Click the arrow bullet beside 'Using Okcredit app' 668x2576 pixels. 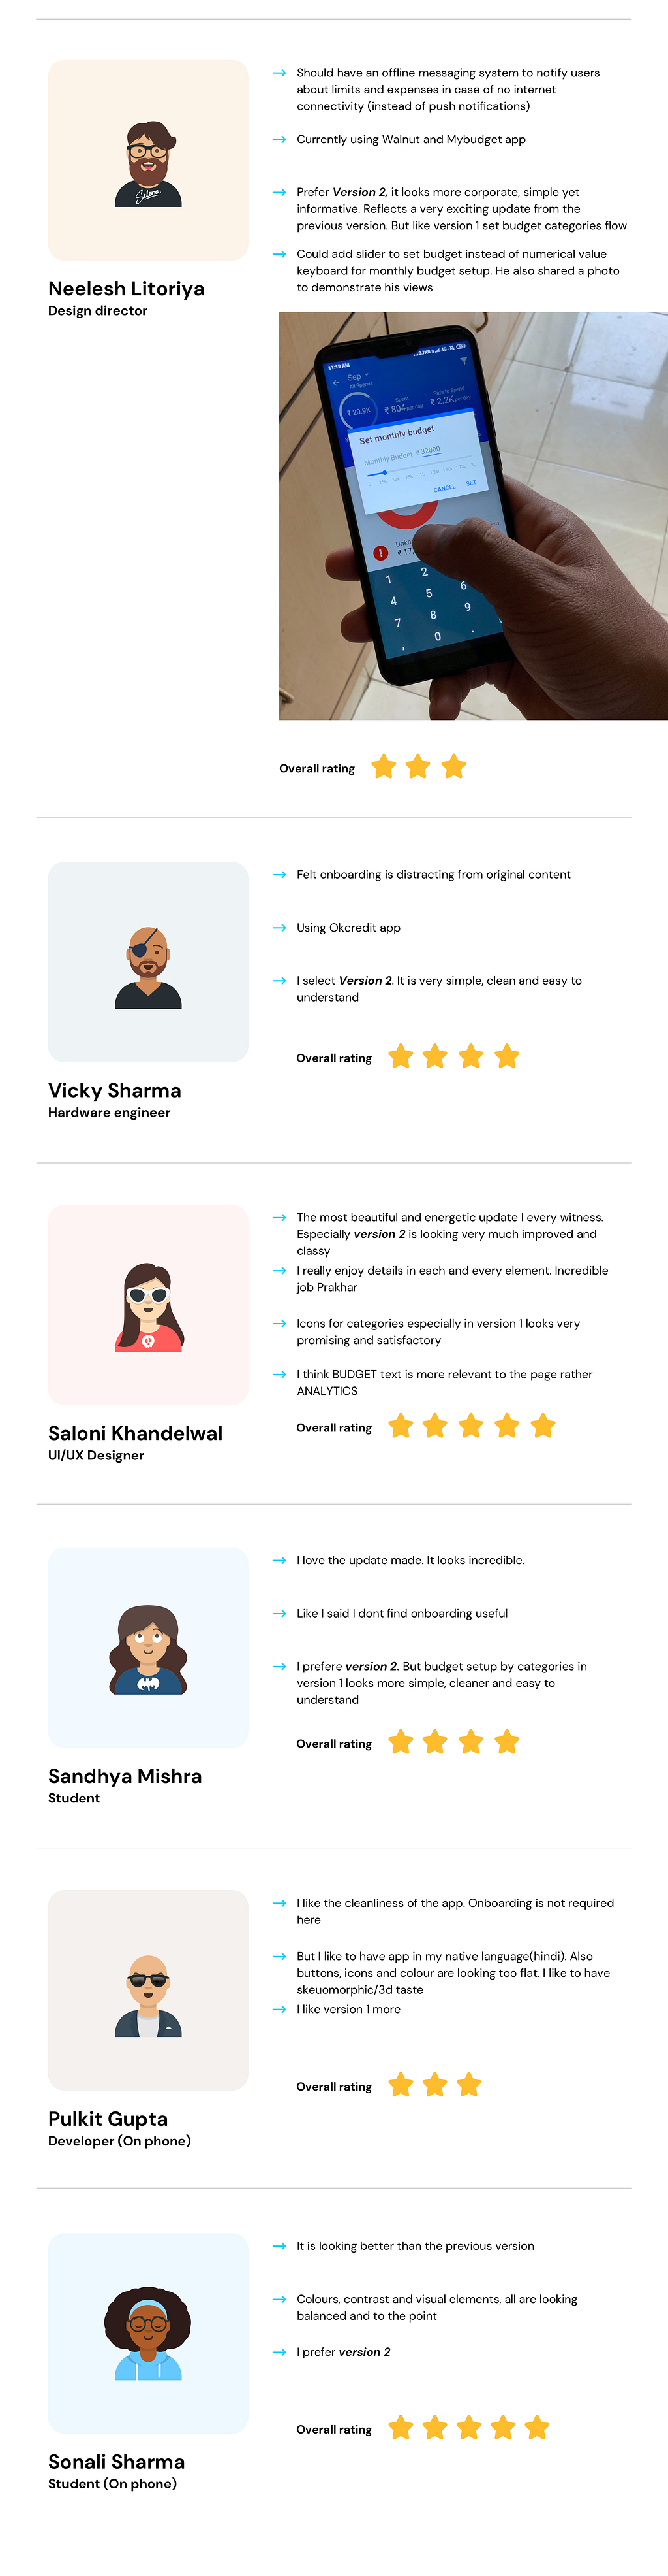[280, 928]
